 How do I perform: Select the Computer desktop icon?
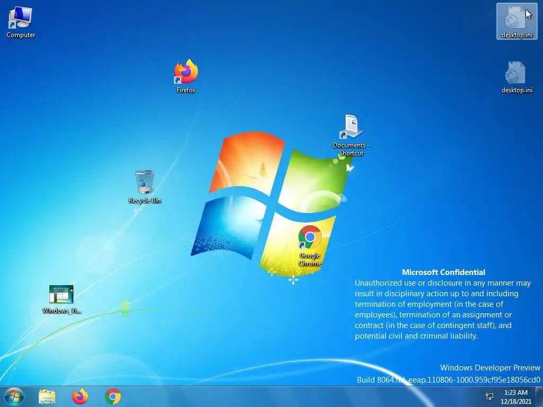[21, 22]
